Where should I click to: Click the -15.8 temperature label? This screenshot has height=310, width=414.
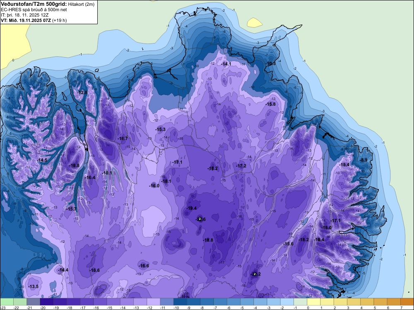[x=270, y=104]
